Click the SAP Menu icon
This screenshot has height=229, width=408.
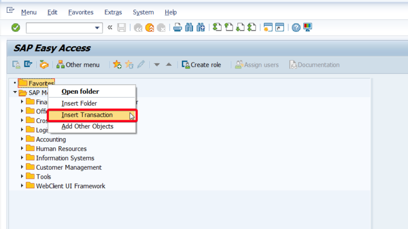pos(28,64)
